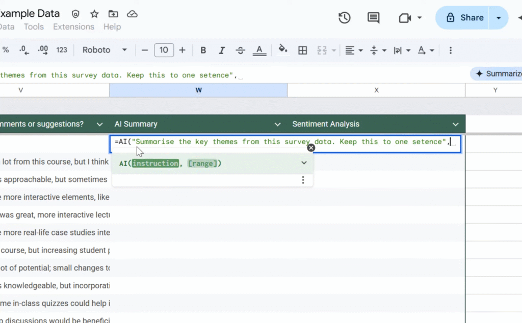522x323 pixels.
Task: Decrease font size with minus button
Action: (x=144, y=50)
